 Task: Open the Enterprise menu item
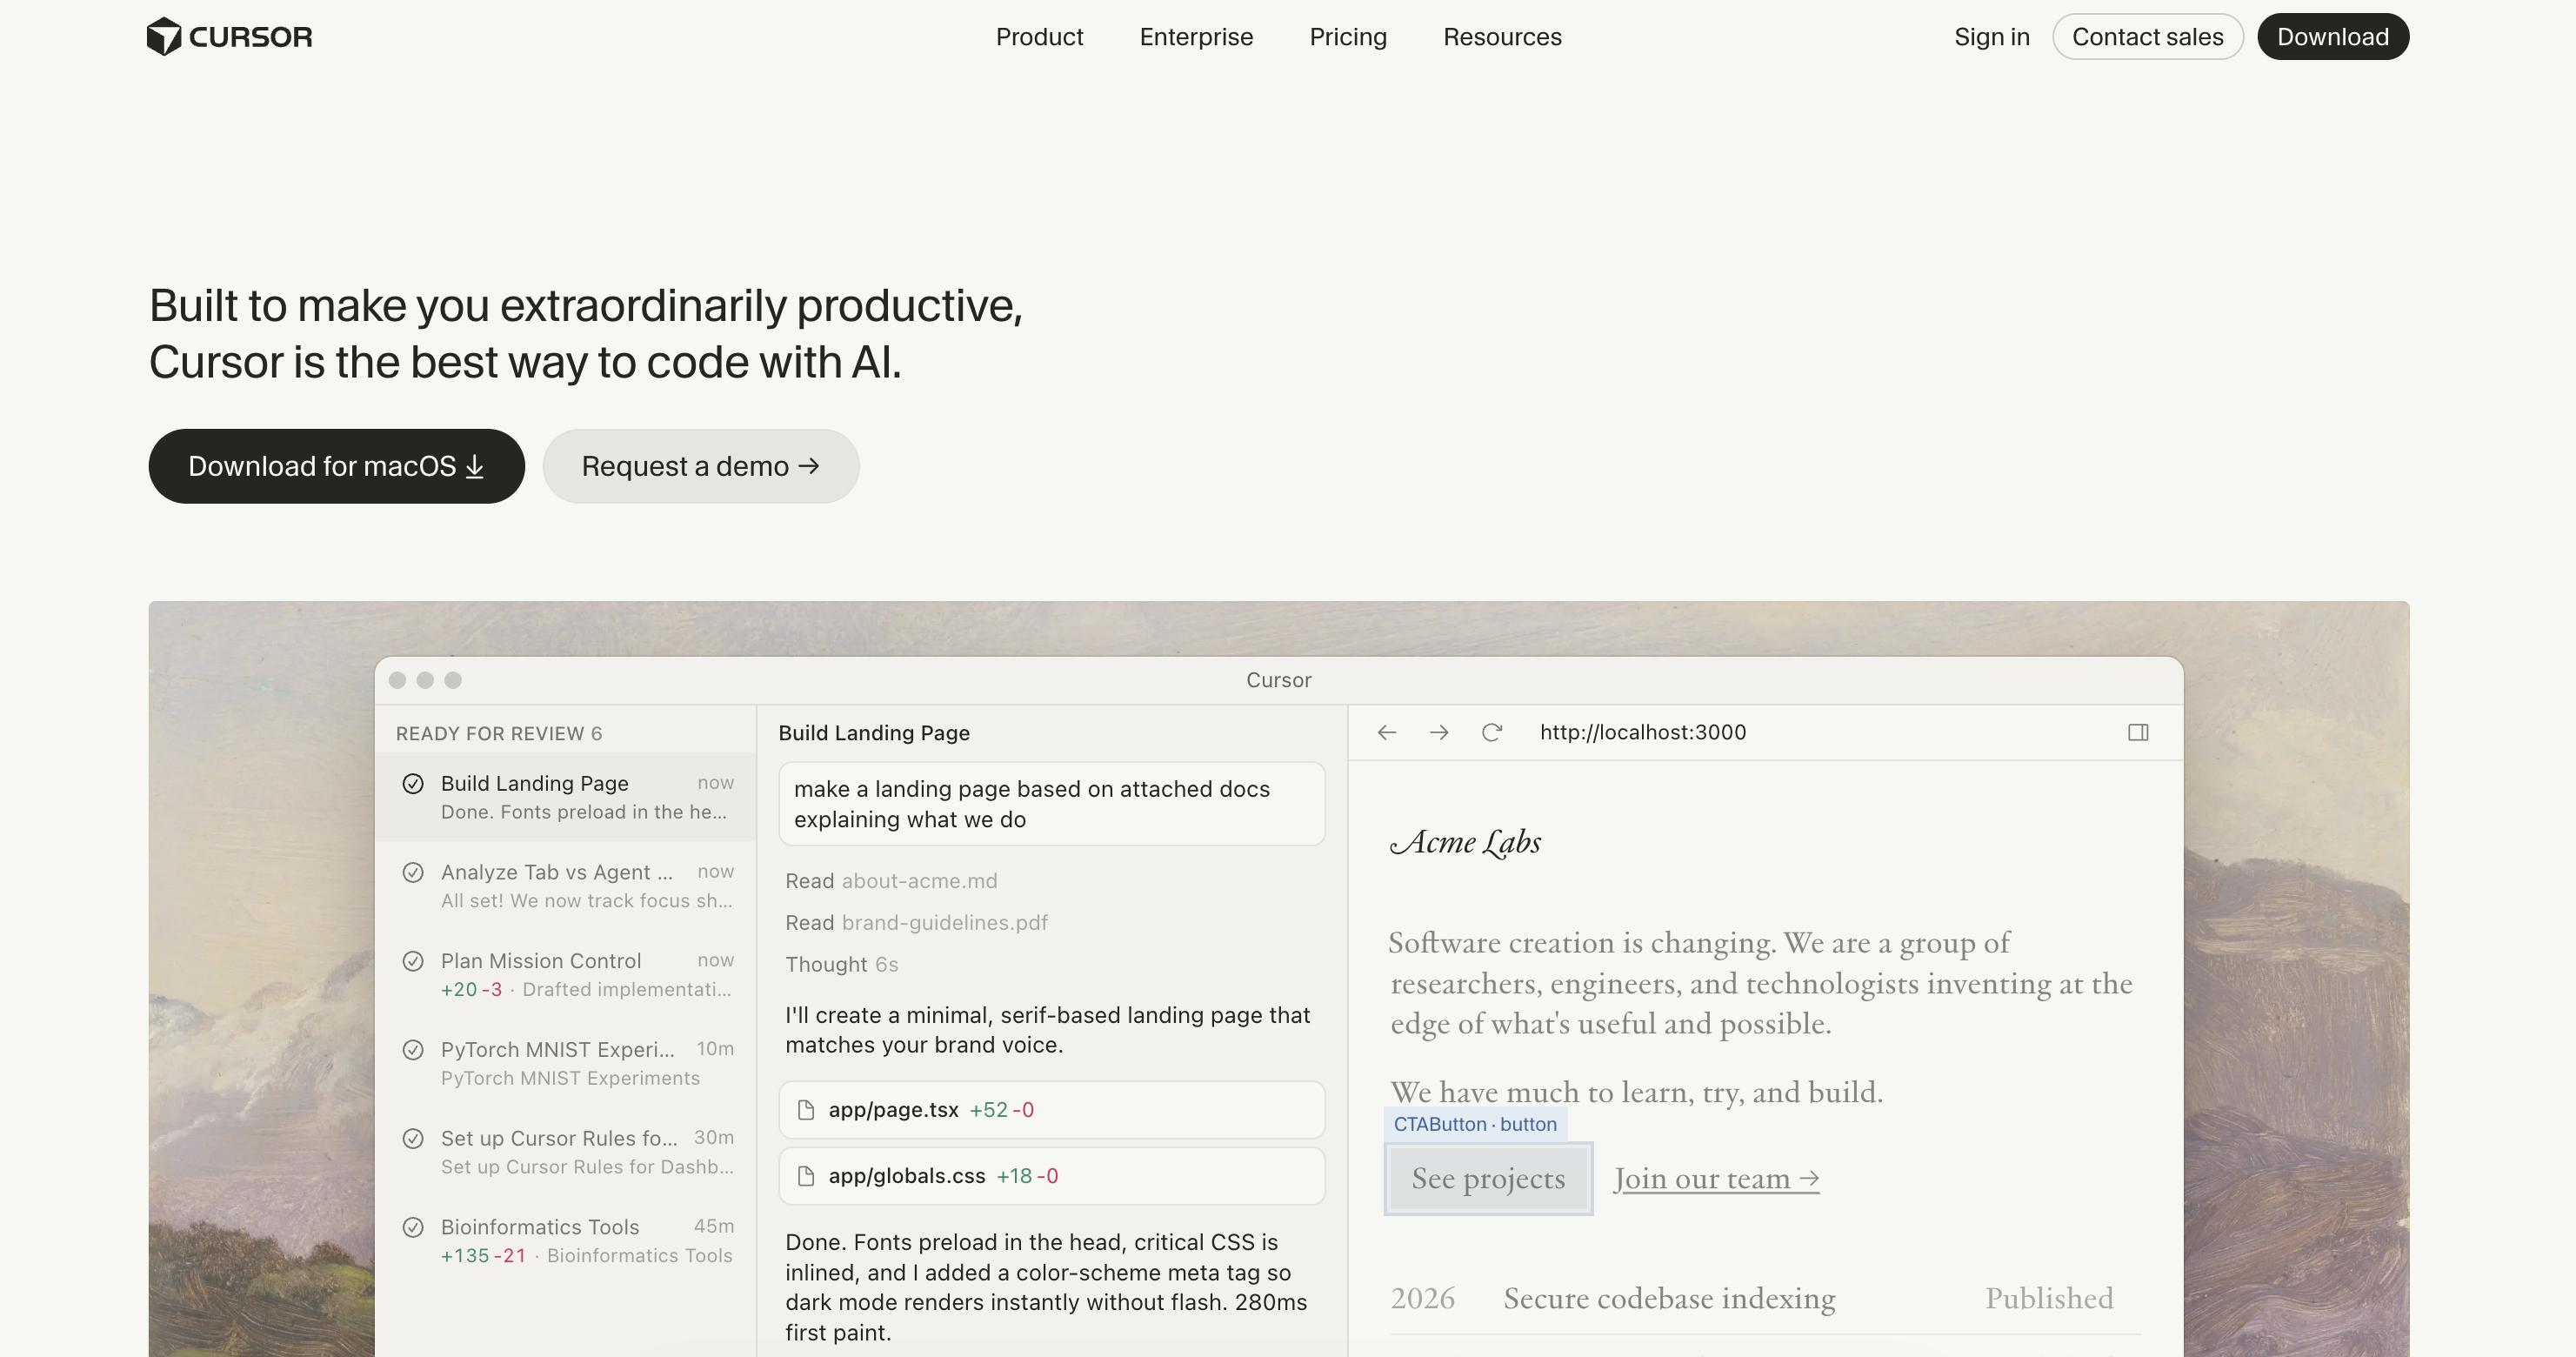point(1196,37)
